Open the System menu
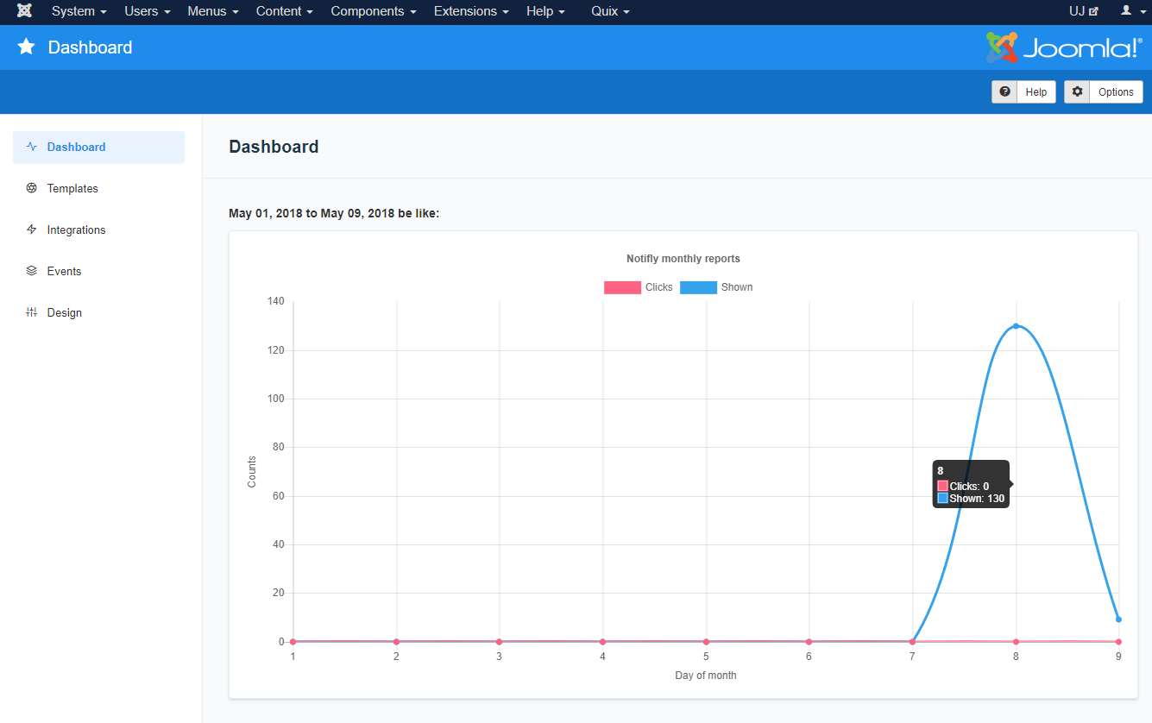This screenshot has height=723, width=1152. 79,11
